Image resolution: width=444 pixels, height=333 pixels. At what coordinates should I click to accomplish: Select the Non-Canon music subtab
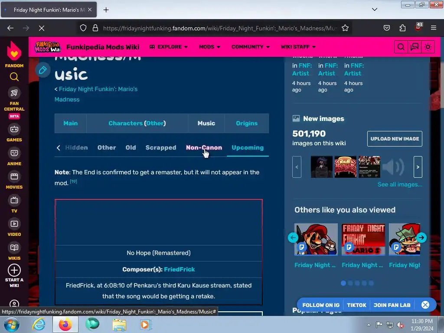[204, 147]
